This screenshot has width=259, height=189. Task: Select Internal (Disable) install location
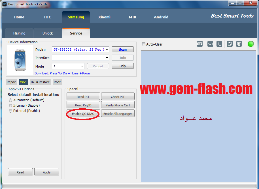[x=10, y=106]
